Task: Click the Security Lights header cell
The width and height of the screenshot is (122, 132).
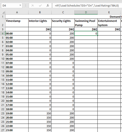Action: 63,23
